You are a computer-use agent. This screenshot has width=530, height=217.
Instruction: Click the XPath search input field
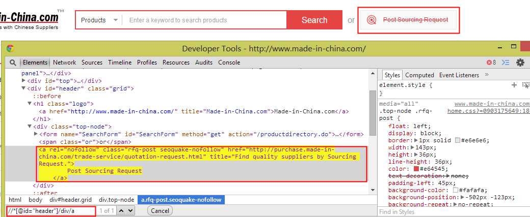(x=50, y=211)
